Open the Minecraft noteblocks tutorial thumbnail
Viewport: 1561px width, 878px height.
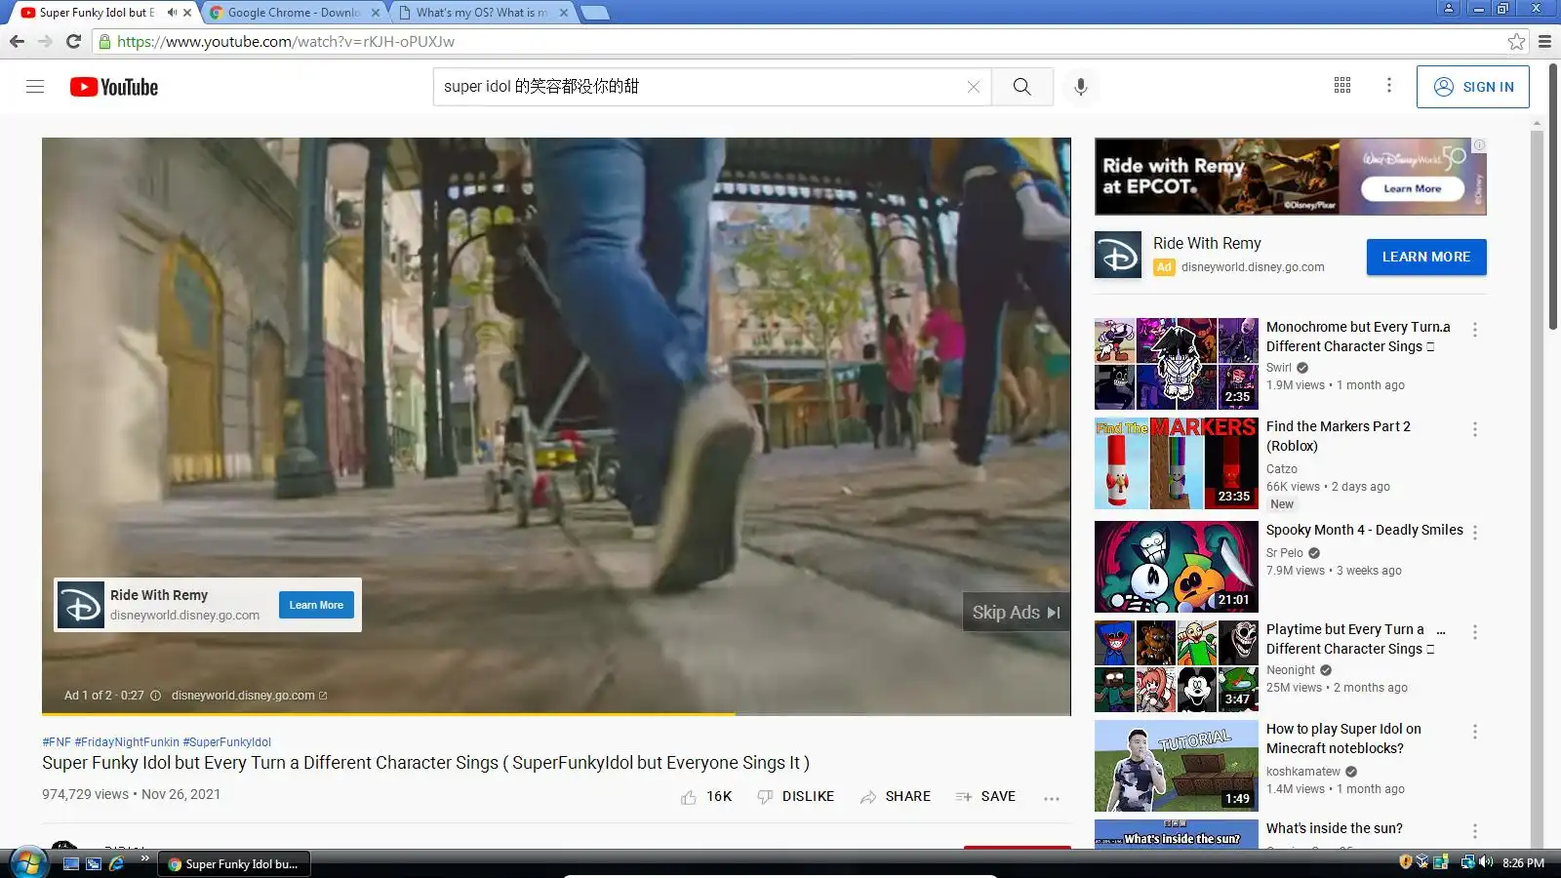(1177, 766)
